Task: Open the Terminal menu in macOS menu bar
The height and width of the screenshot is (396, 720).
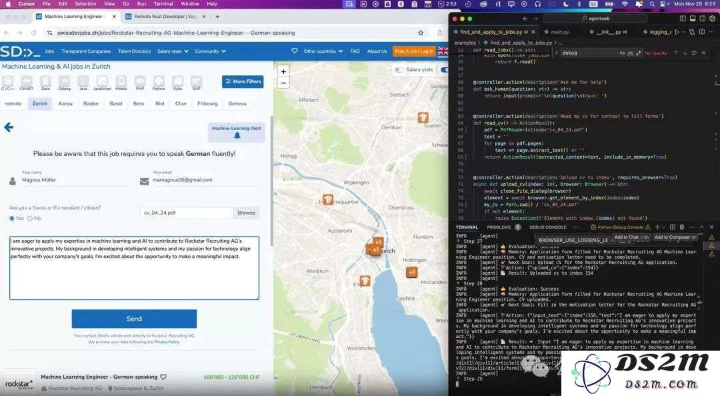Action: pyautogui.click(x=163, y=4)
